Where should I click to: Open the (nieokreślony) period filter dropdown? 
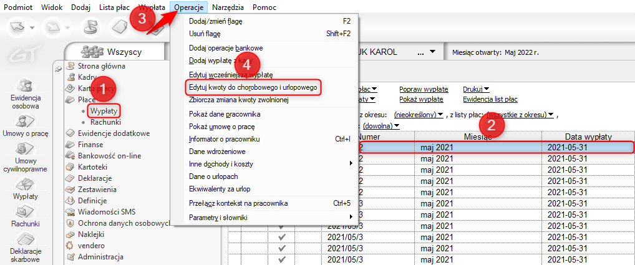click(418, 115)
